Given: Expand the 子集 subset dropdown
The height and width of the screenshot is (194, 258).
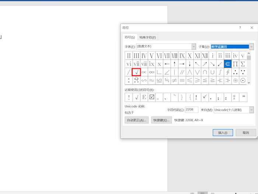Looking at the screenshot, I should tap(251, 47).
